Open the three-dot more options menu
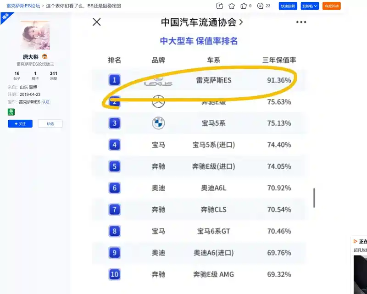This screenshot has height=294, width=367. pyautogui.click(x=301, y=22)
